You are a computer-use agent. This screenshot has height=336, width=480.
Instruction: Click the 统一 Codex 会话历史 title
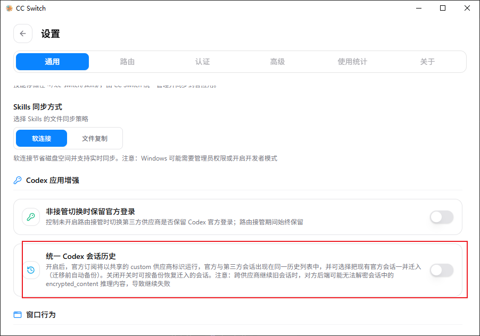[81, 256]
